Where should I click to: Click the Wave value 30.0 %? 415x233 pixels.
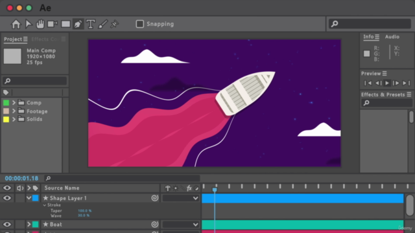[x=84, y=216]
